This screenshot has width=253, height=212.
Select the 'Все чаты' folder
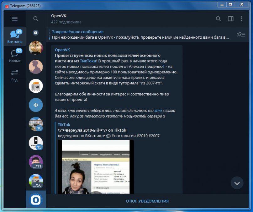[x=15, y=36]
